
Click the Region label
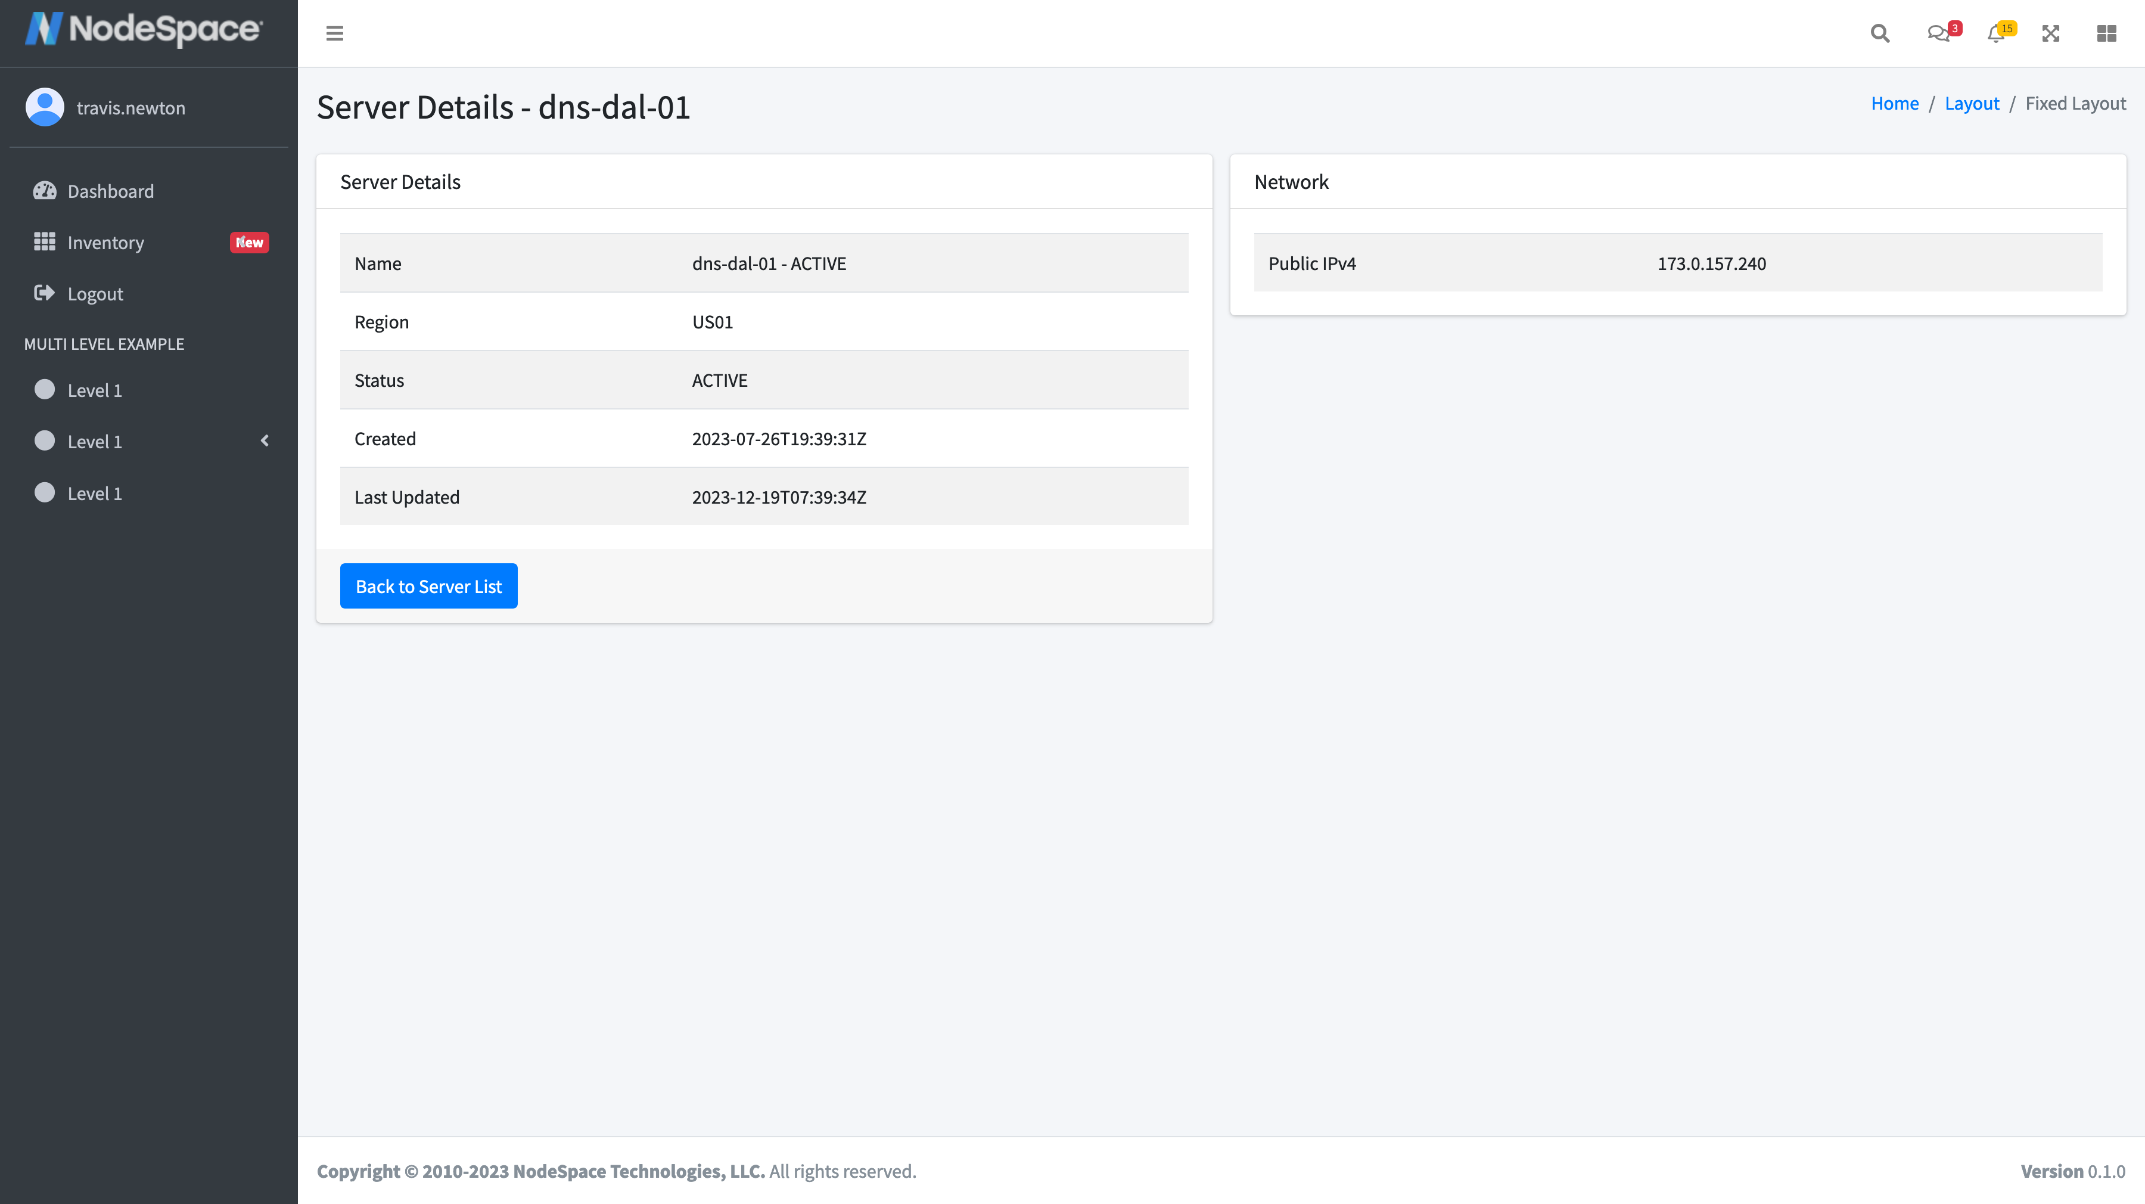click(x=381, y=322)
